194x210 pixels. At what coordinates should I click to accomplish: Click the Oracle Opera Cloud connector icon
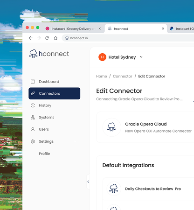(x=111, y=127)
